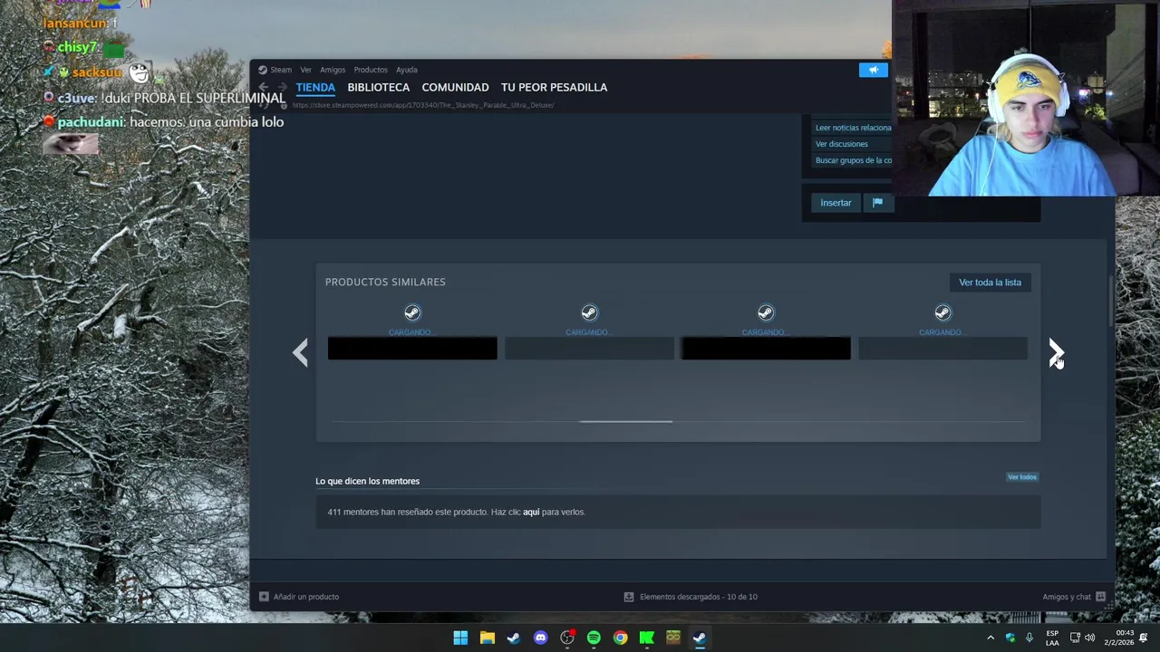Open Google Chrome from the taskbar

620,638
